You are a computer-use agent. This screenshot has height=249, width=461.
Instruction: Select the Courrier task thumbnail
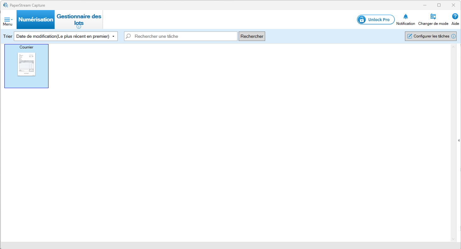pyautogui.click(x=26, y=66)
